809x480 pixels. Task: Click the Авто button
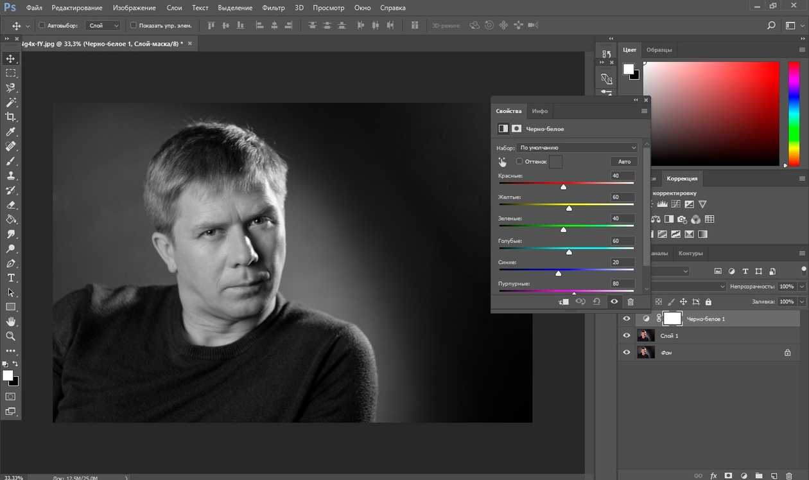point(624,162)
